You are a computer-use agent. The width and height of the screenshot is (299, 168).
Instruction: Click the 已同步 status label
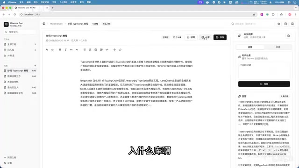pyautogui.click(x=165, y=37)
